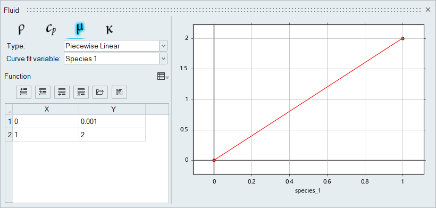This screenshot has height=208, width=436.
Task: Click the red data point at species_1 equals 1
Action: pos(403,38)
